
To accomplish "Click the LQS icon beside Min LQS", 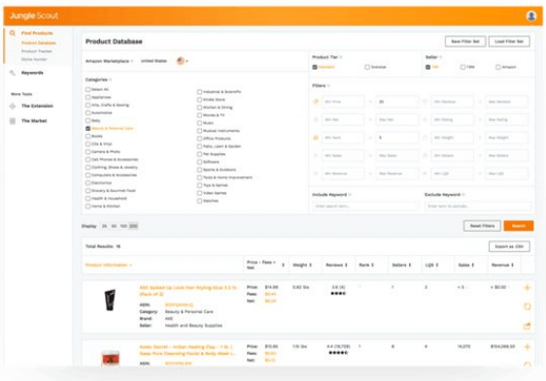I will tap(425, 174).
